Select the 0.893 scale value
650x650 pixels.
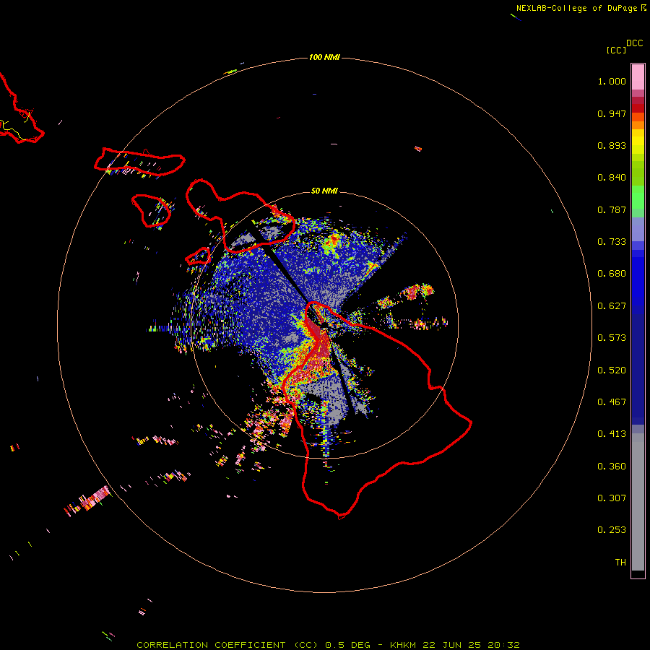coord(612,145)
